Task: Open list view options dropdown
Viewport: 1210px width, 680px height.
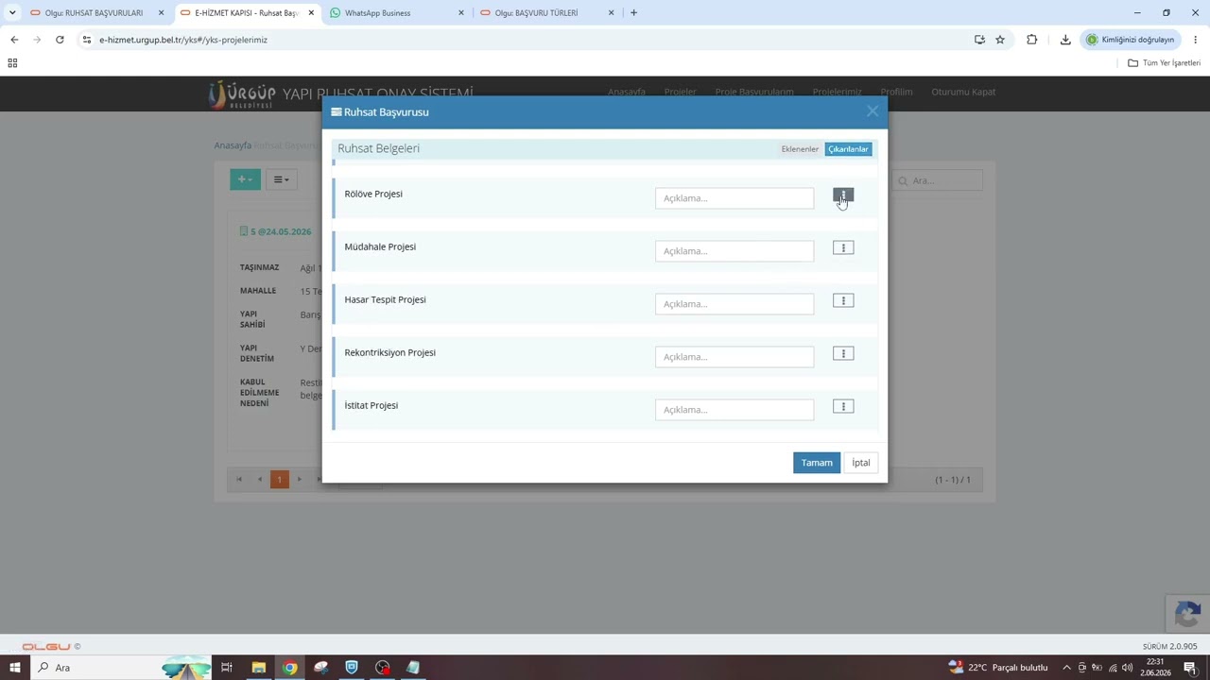Action: click(x=281, y=179)
